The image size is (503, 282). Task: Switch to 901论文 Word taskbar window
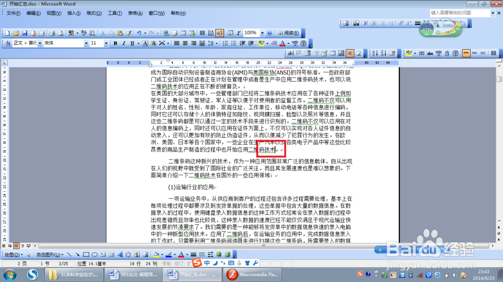pos(133,274)
